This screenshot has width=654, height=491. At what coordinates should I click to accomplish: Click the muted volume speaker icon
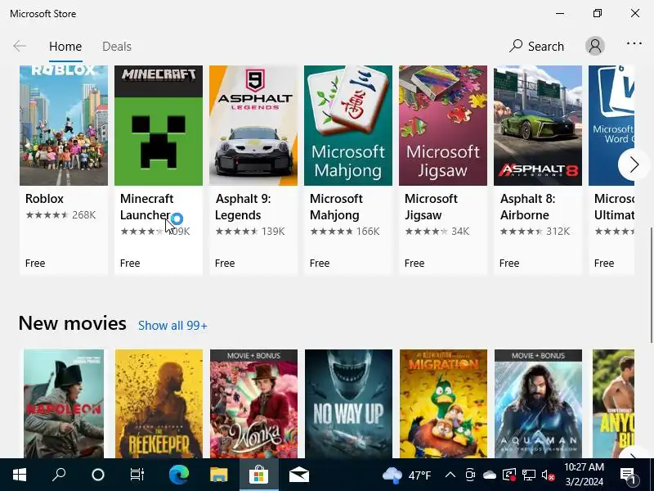[x=548, y=475]
